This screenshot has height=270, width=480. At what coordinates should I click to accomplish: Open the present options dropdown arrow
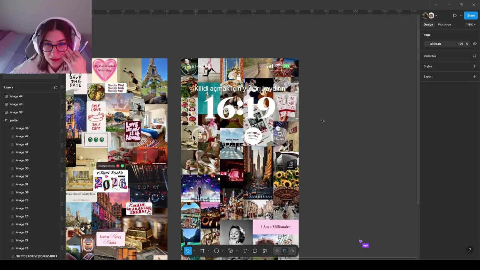pyautogui.click(x=460, y=16)
